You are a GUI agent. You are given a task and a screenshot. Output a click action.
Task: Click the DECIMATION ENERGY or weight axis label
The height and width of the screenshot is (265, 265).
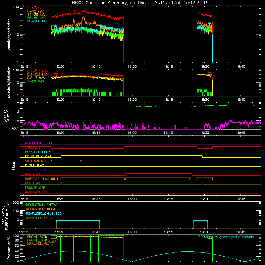click(5, 215)
